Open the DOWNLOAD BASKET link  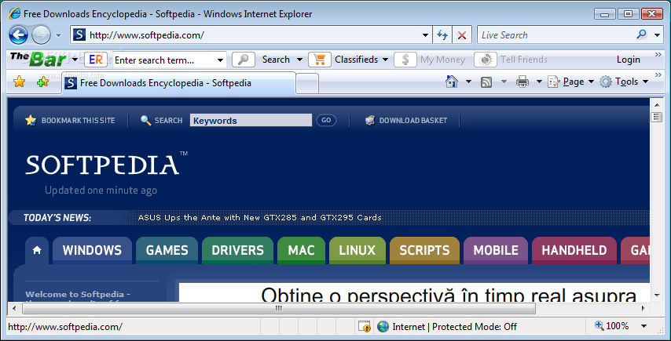[x=413, y=121]
